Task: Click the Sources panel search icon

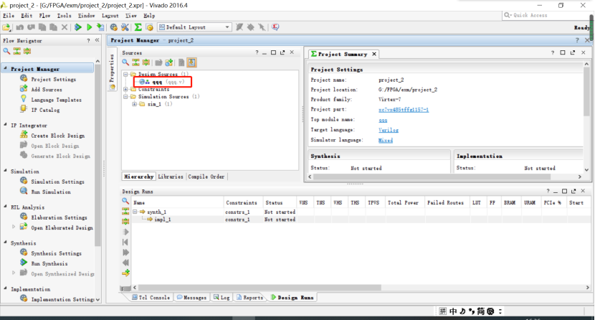Action: [125, 62]
